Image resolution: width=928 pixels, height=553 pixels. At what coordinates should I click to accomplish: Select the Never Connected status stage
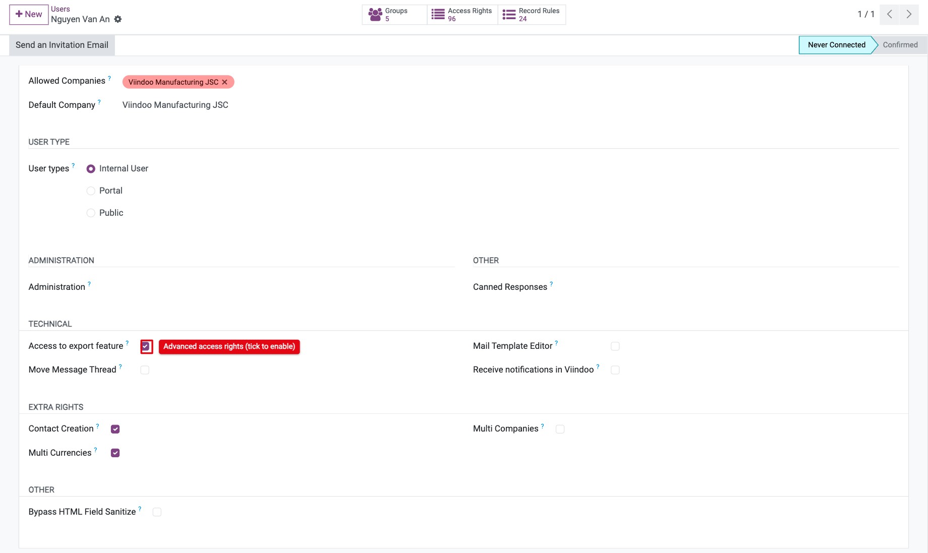click(836, 45)
